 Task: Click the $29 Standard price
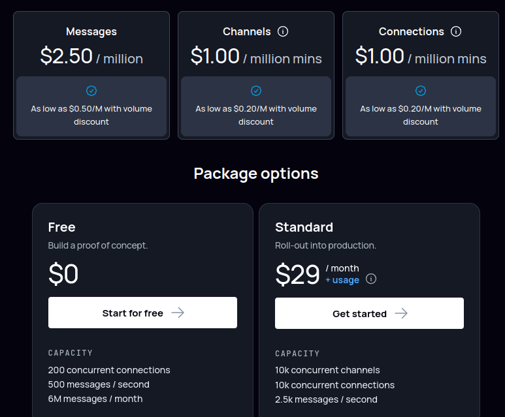[298, 275]
